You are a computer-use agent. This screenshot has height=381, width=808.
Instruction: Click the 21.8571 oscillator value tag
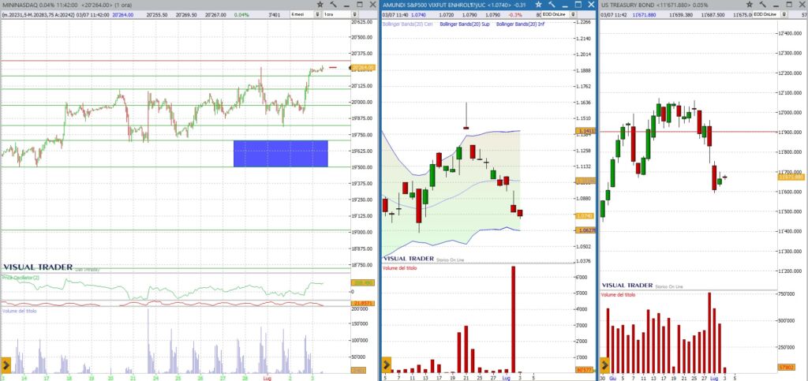[364, 303]
